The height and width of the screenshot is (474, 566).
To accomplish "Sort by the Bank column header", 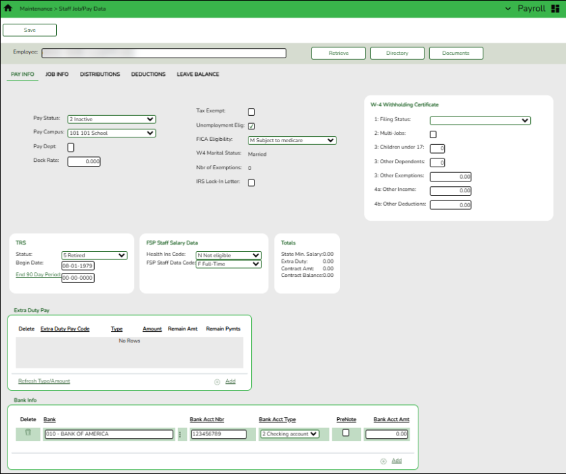I will [x=49, y=419].
